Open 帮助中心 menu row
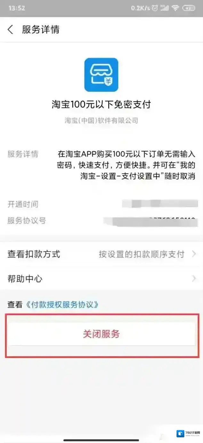The image size is (203, 443). tap(101, 279)
